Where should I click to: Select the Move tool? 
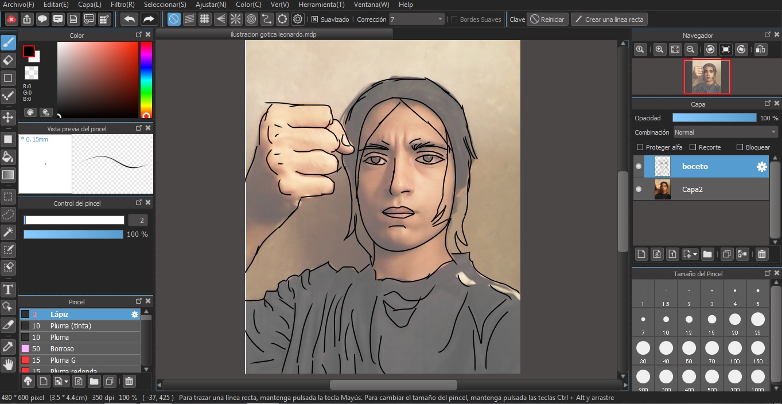(8, 117)
